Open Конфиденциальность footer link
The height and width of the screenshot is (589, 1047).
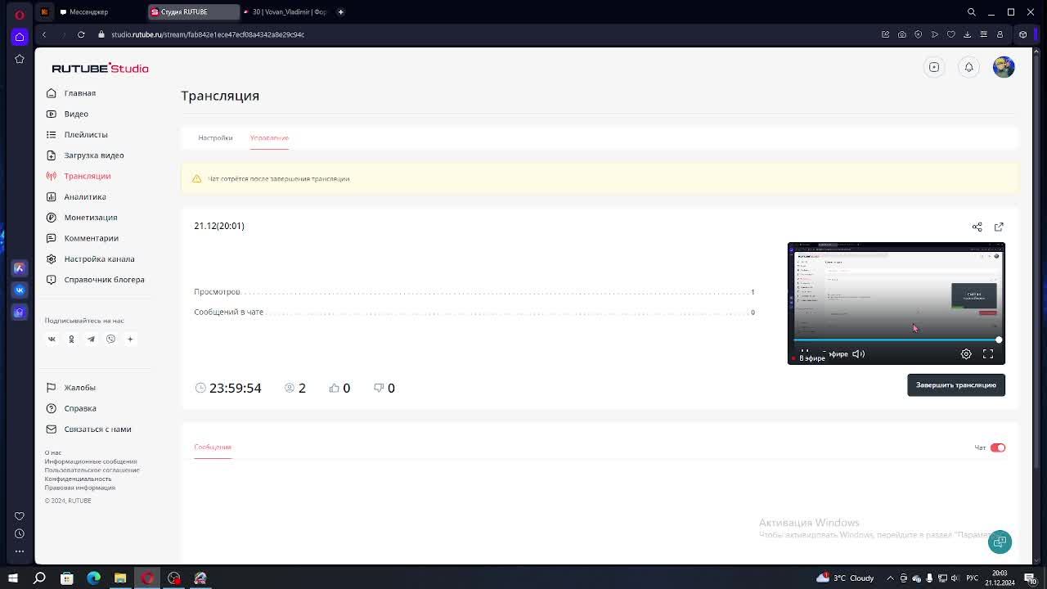point(78,479)
